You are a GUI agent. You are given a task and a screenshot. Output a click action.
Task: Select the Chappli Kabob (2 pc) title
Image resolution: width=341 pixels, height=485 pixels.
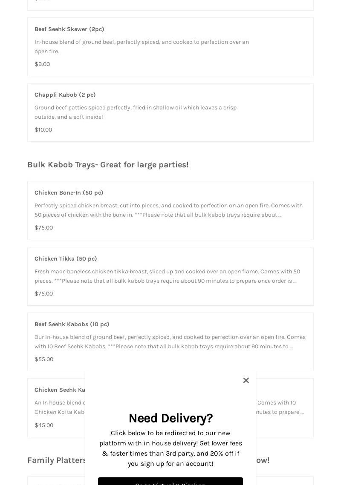[x=65, y=95]
